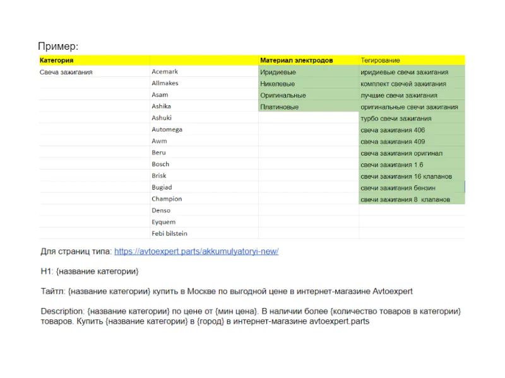Screen dimensions: 505x378
Task: Select the Платиновые cell
Action: tap(309, 106)
